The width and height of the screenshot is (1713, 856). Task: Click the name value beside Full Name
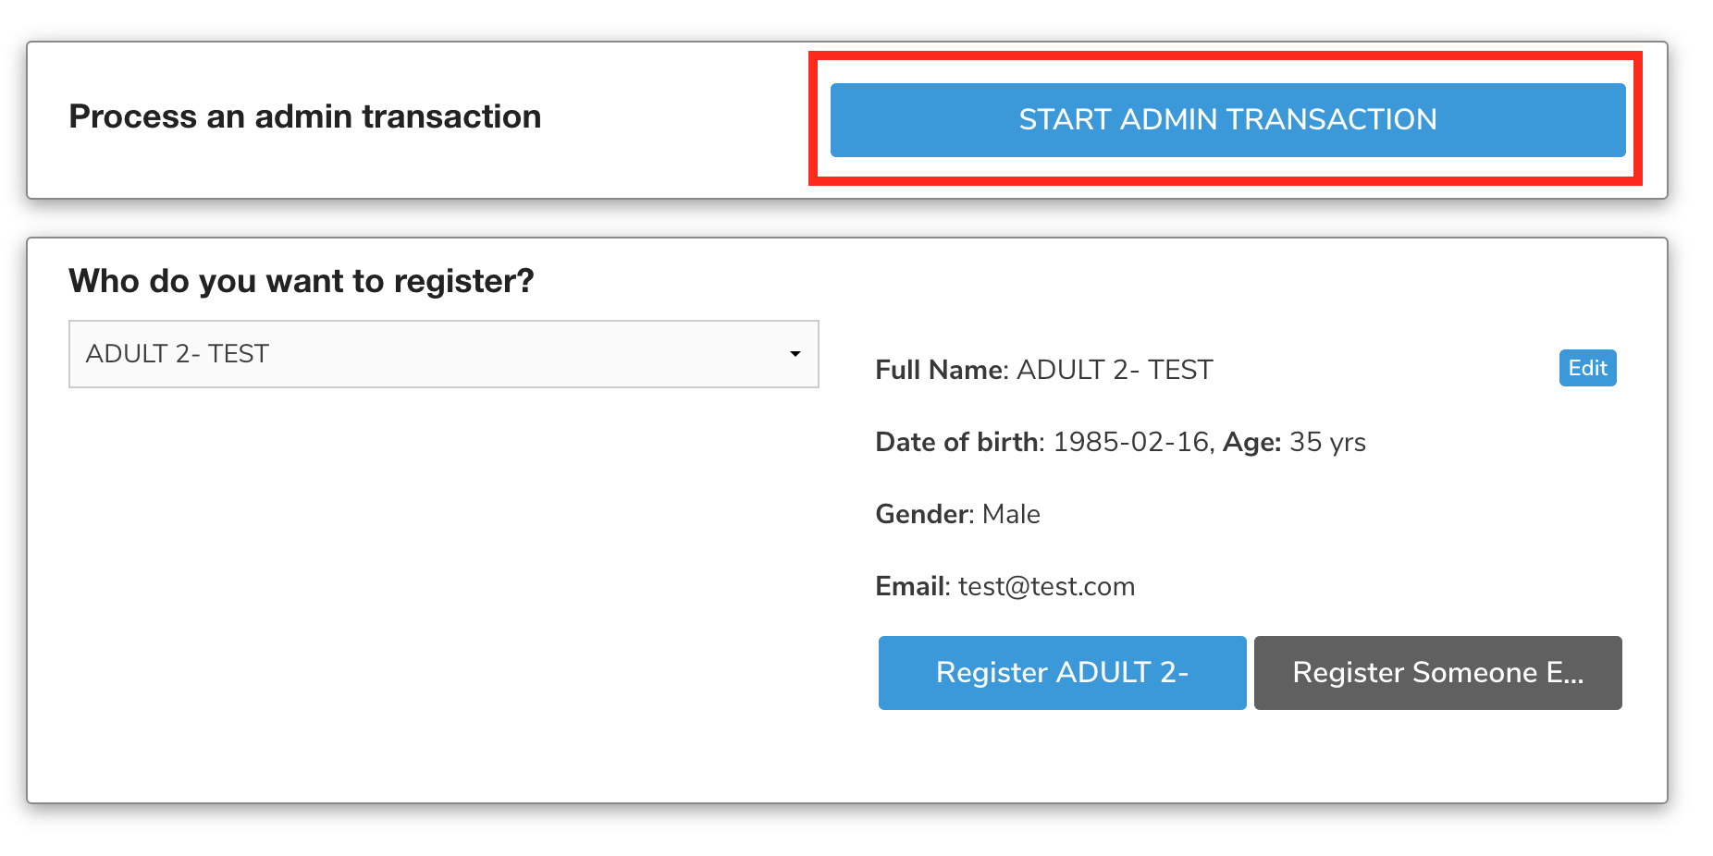point(1115,370)
